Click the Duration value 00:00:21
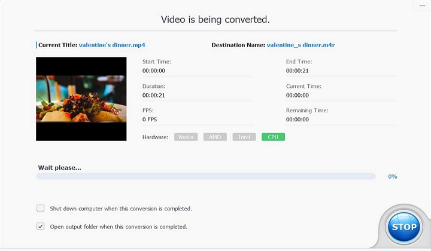This screenshot has width=431, height=251. point(154,95)
